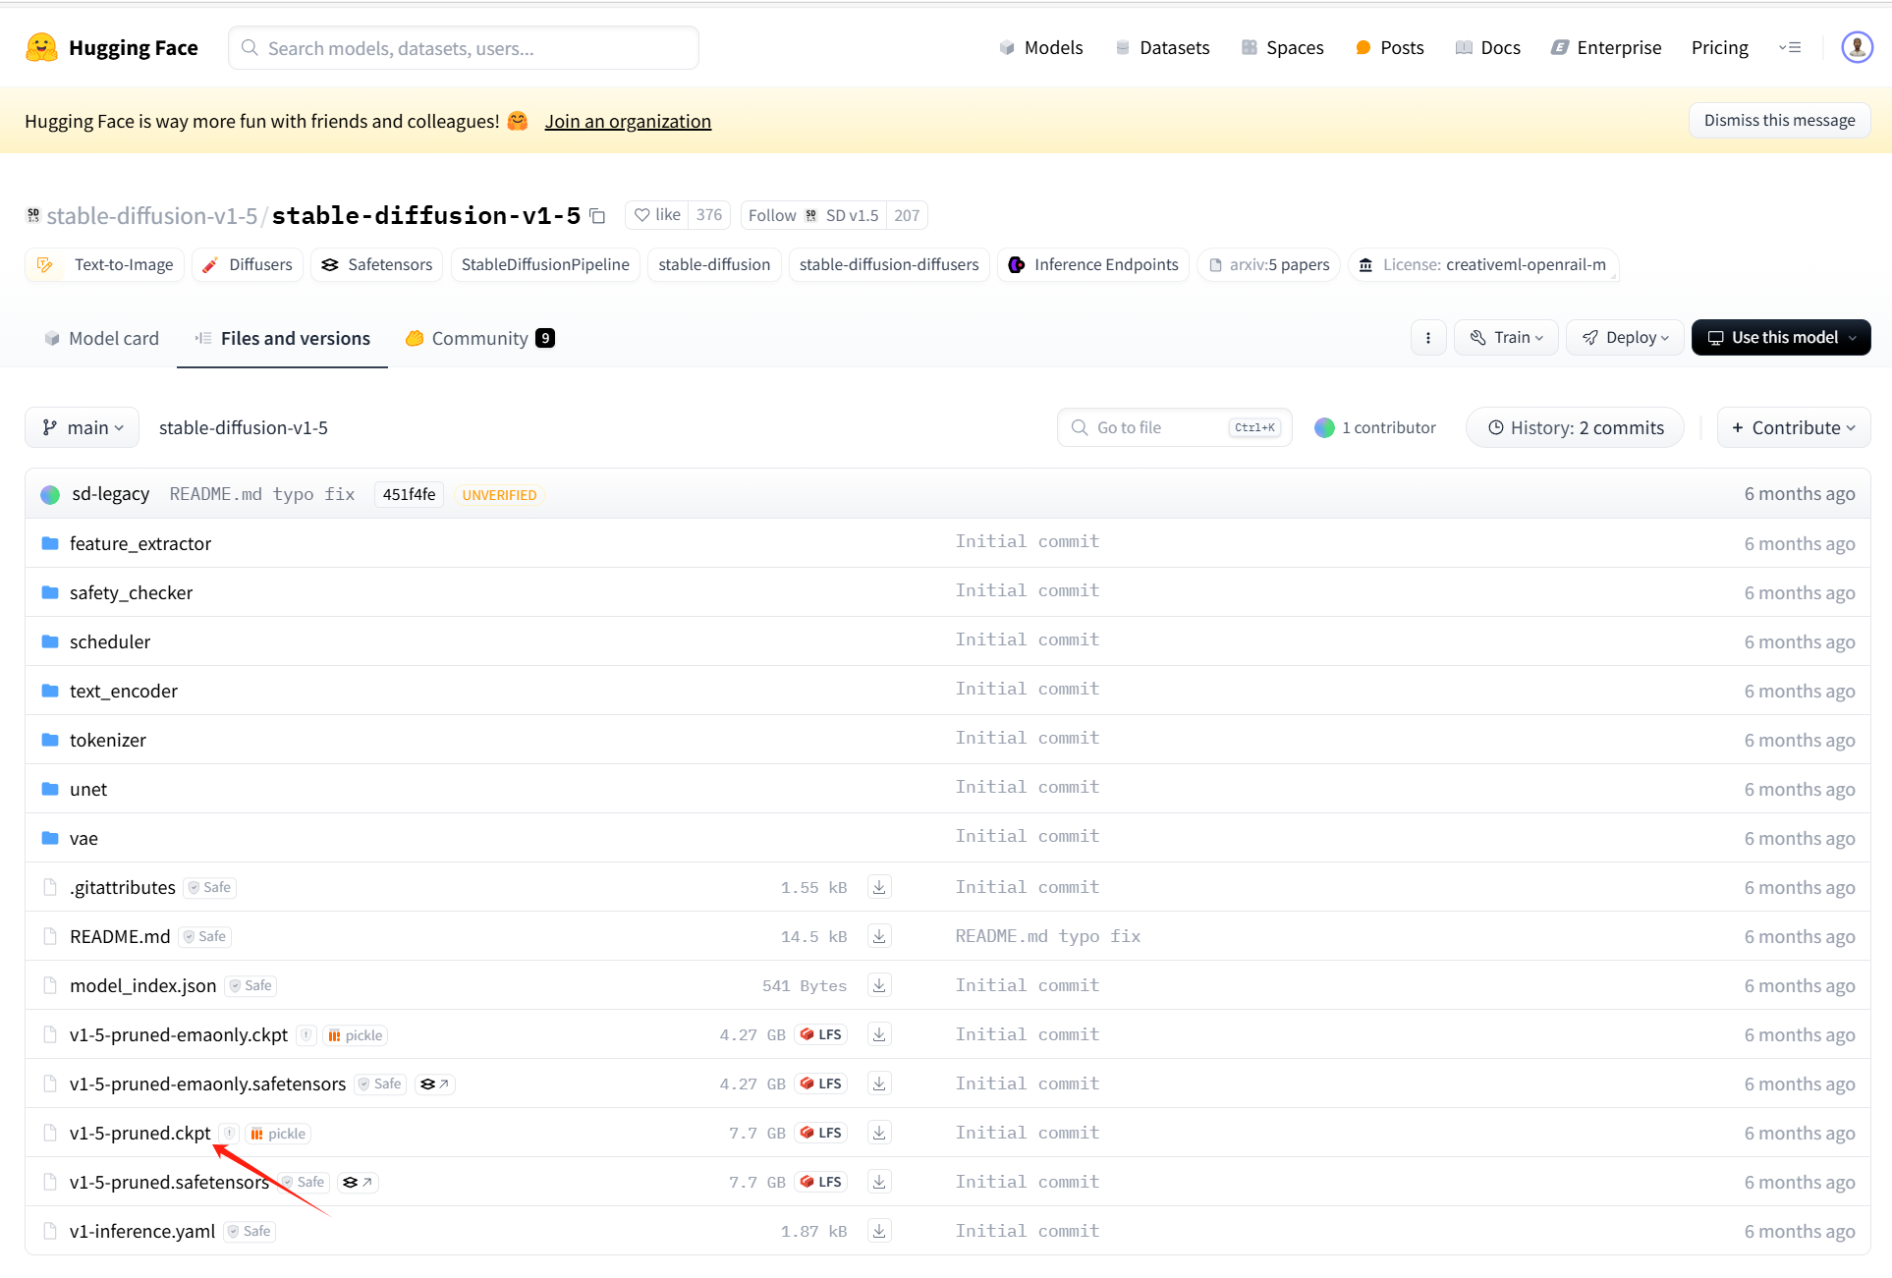Screen dimensions: 1892x1278
Task: Open the v1-5-pruned.ckpt file page
Action: [x=139, y=1133]
